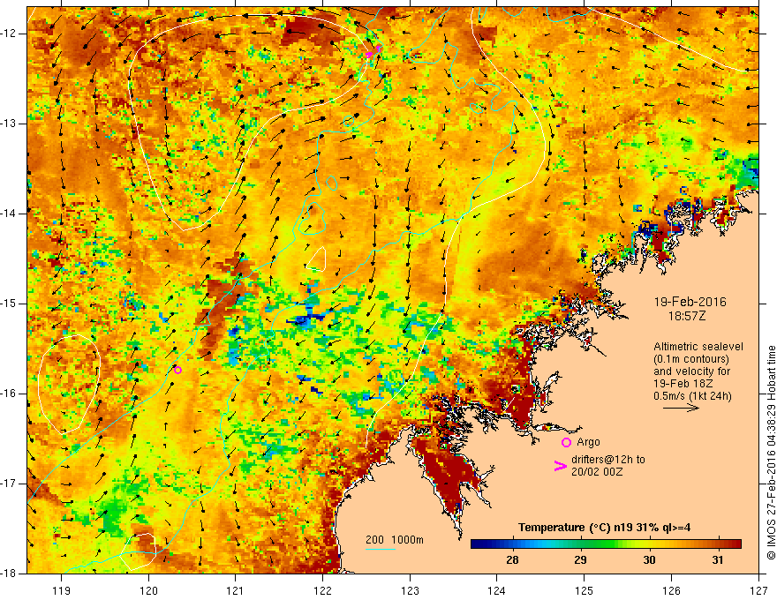
Task: Click the dark blue end of temperature colorbar
Action: 476,544
